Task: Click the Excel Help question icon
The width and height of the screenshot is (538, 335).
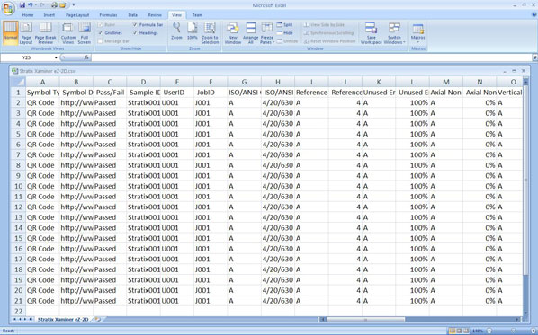Action: point(534,14)
